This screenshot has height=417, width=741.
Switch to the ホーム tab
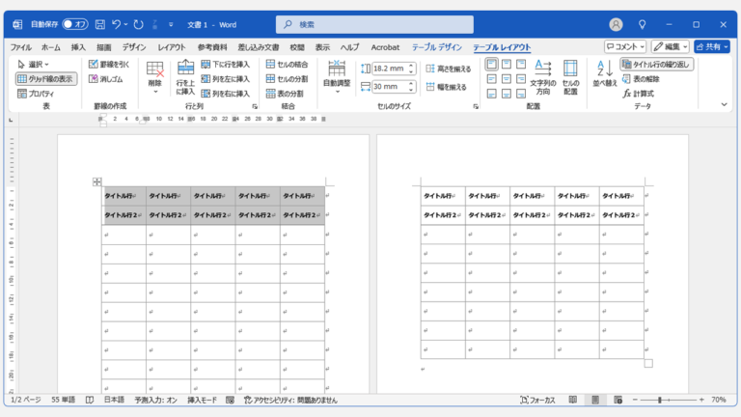pyautogui.click(x=50, y=47)
